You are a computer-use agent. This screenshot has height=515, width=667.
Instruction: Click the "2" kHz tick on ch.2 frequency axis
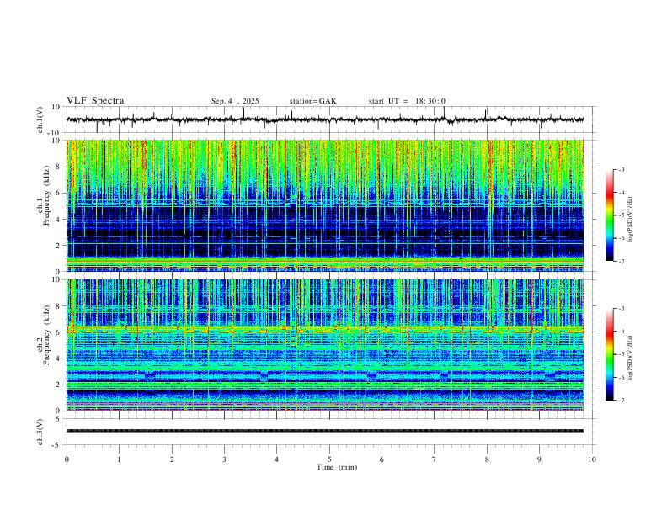[x=58, y=384]
